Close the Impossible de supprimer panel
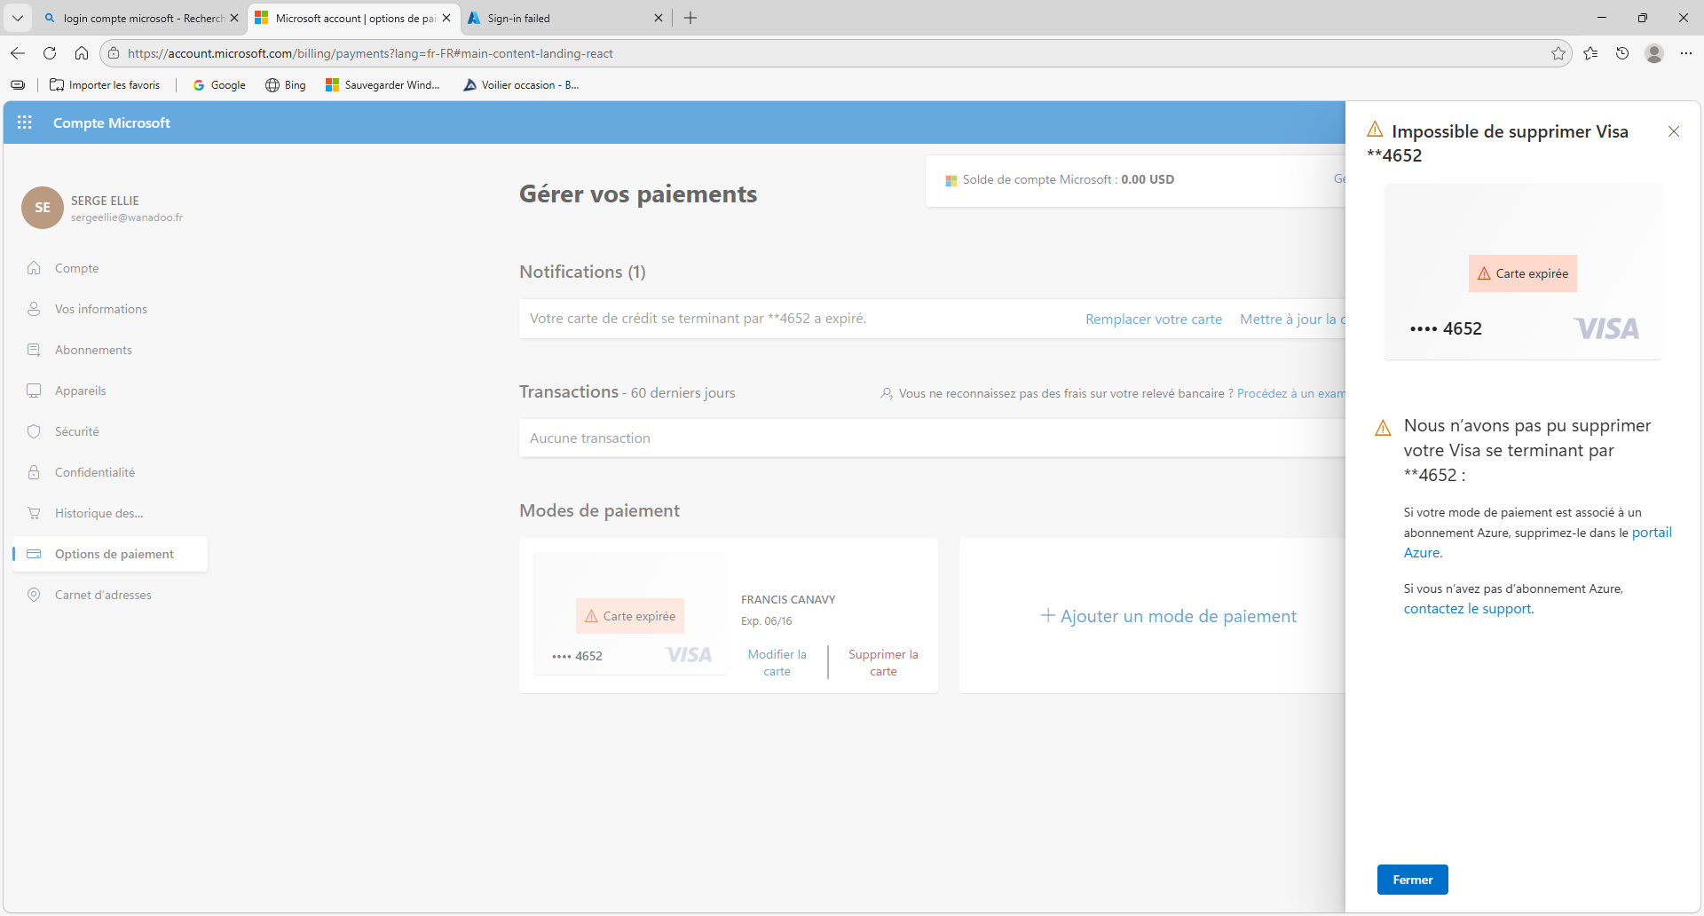This screenshot has width=1704, height=916. [1674, 131]
